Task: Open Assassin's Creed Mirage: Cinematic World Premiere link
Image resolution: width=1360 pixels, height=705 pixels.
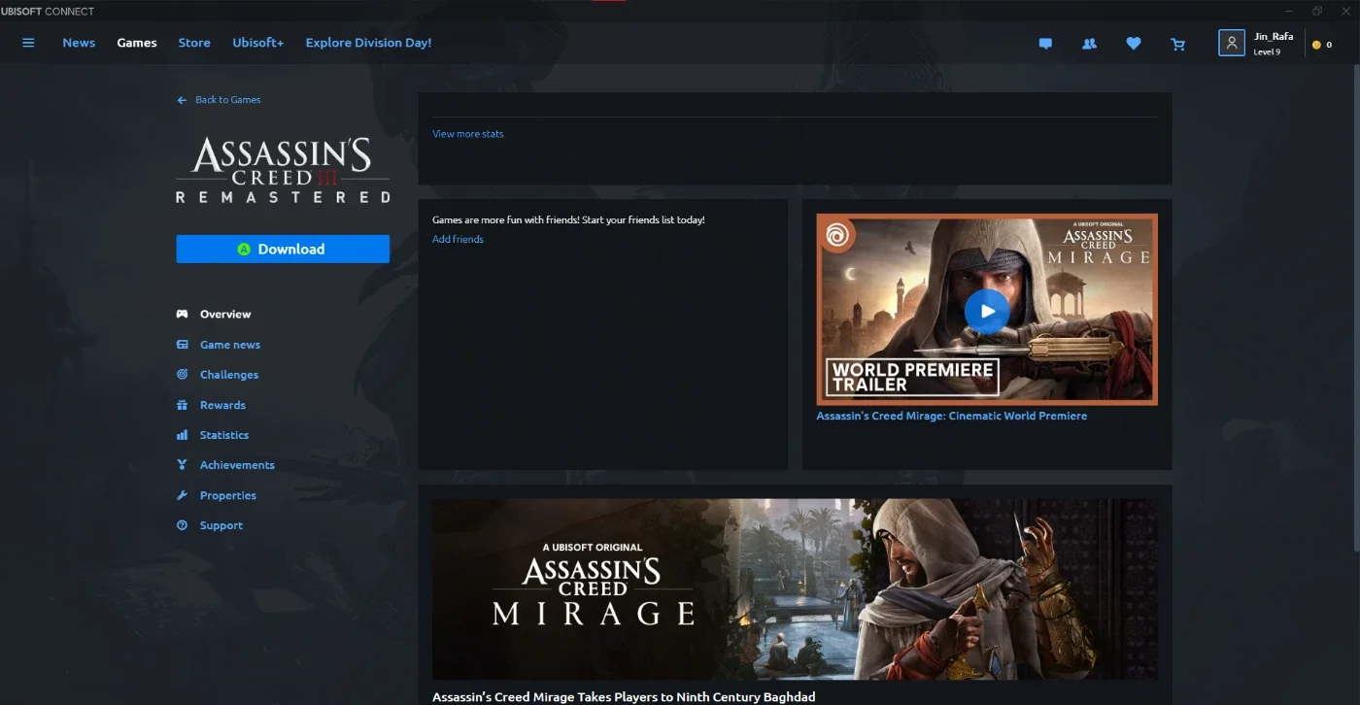Action: (x=952, y=416)
